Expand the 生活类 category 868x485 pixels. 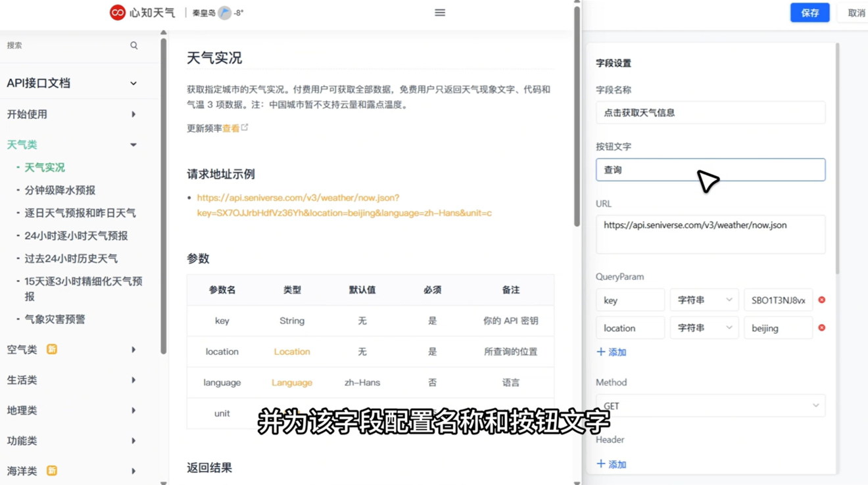coord(133,380)
